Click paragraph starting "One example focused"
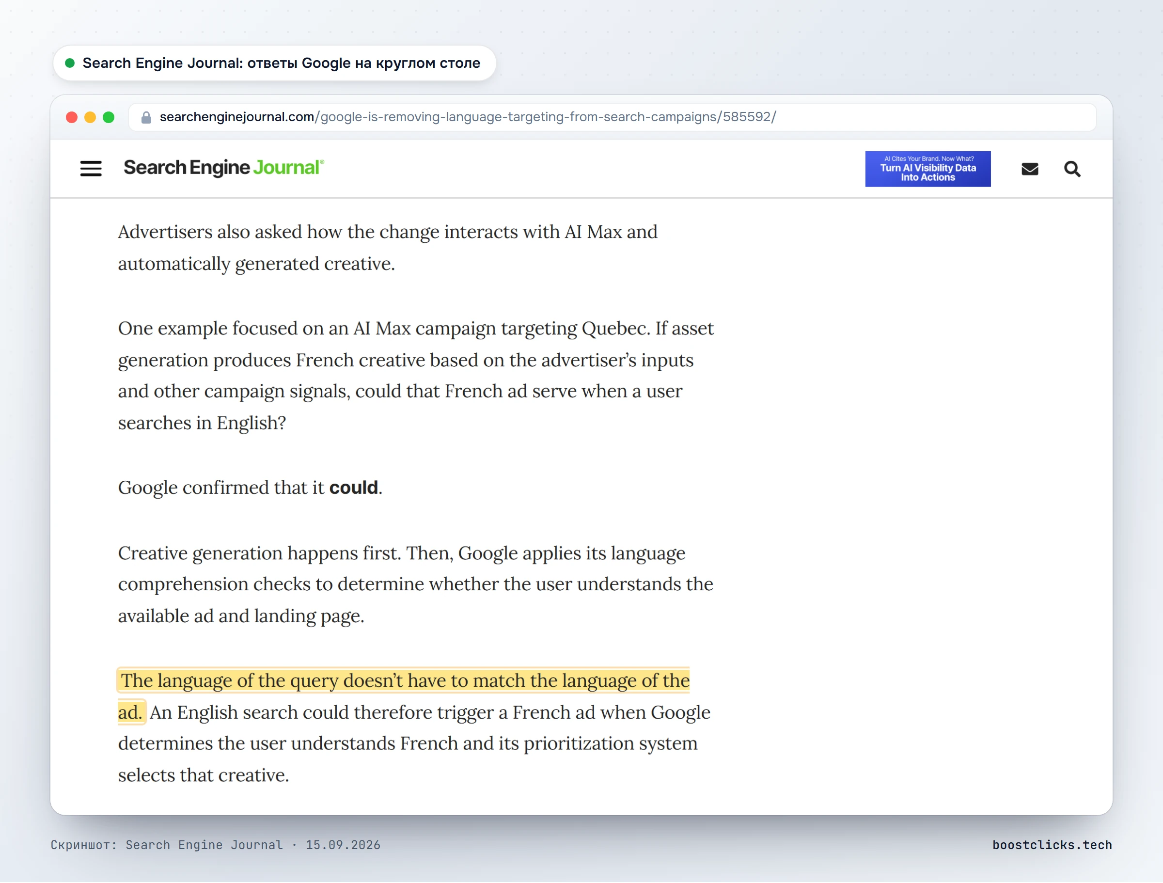The width and height of the screenshot is (1163, 883). 415,376
